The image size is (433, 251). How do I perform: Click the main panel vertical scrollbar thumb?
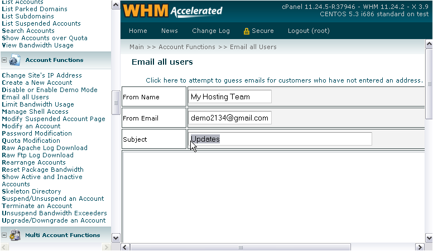pos(429,84)
